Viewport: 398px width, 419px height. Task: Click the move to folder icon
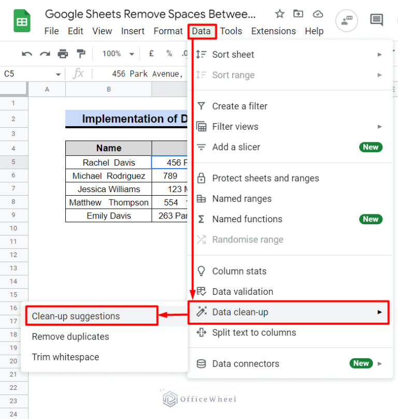pos(298,14)
